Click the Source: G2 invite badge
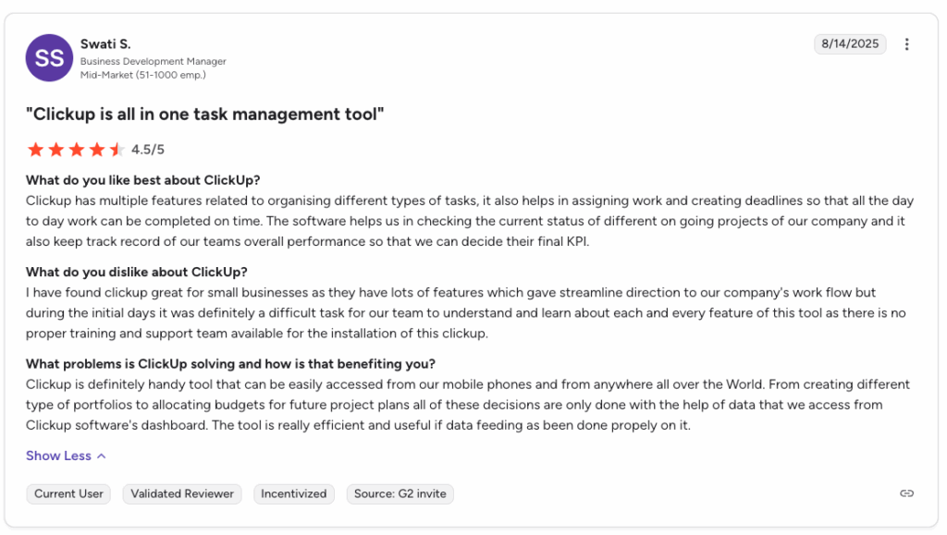This screenshot has height=535, width=947. (400, 494)
